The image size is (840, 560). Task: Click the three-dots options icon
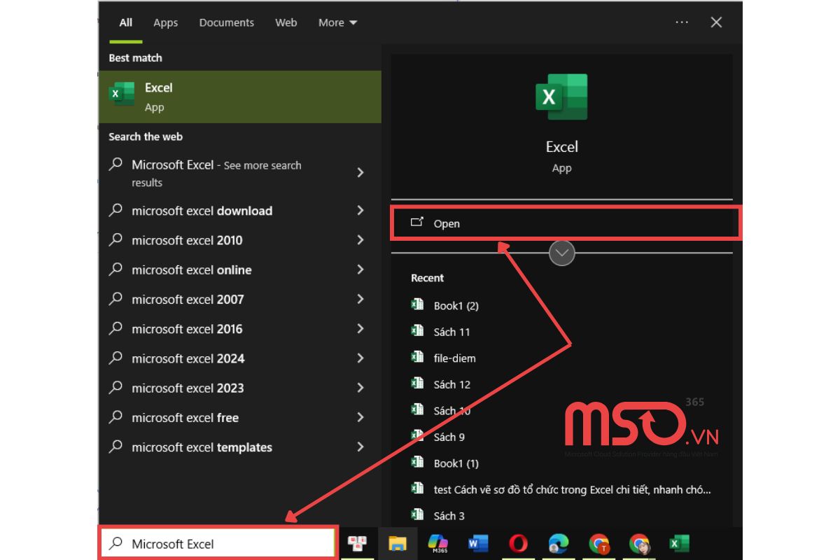pos(682,22)
